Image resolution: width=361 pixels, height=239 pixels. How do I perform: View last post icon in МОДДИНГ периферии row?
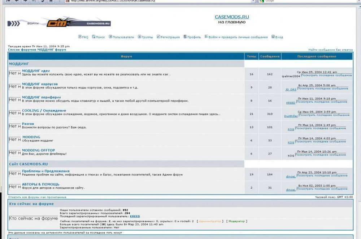click(x=322, y=102)
